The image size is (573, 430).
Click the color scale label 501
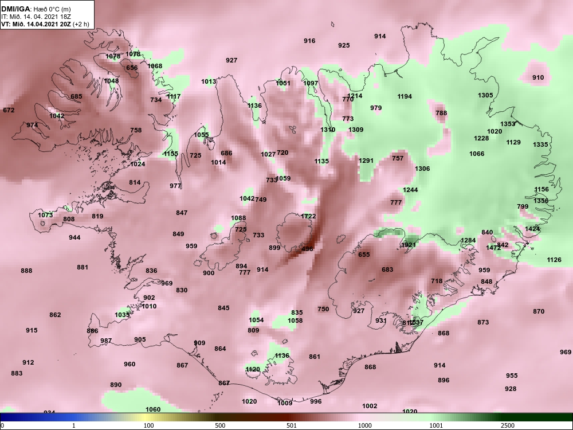pos(292,425)
